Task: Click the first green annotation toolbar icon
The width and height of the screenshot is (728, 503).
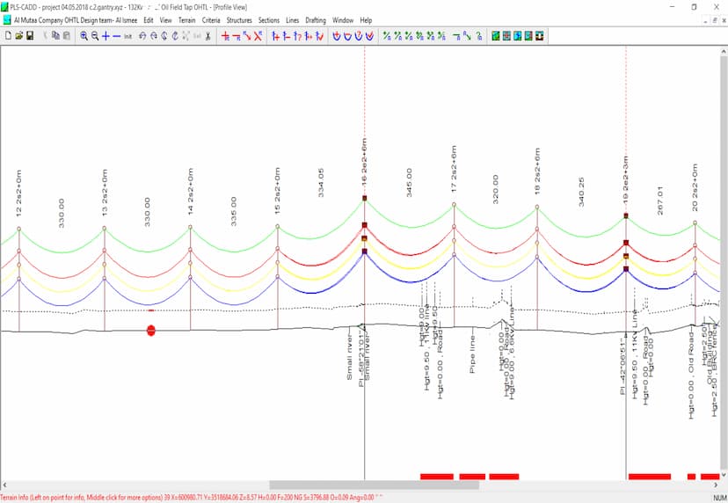Action: [x=387, y=36]
